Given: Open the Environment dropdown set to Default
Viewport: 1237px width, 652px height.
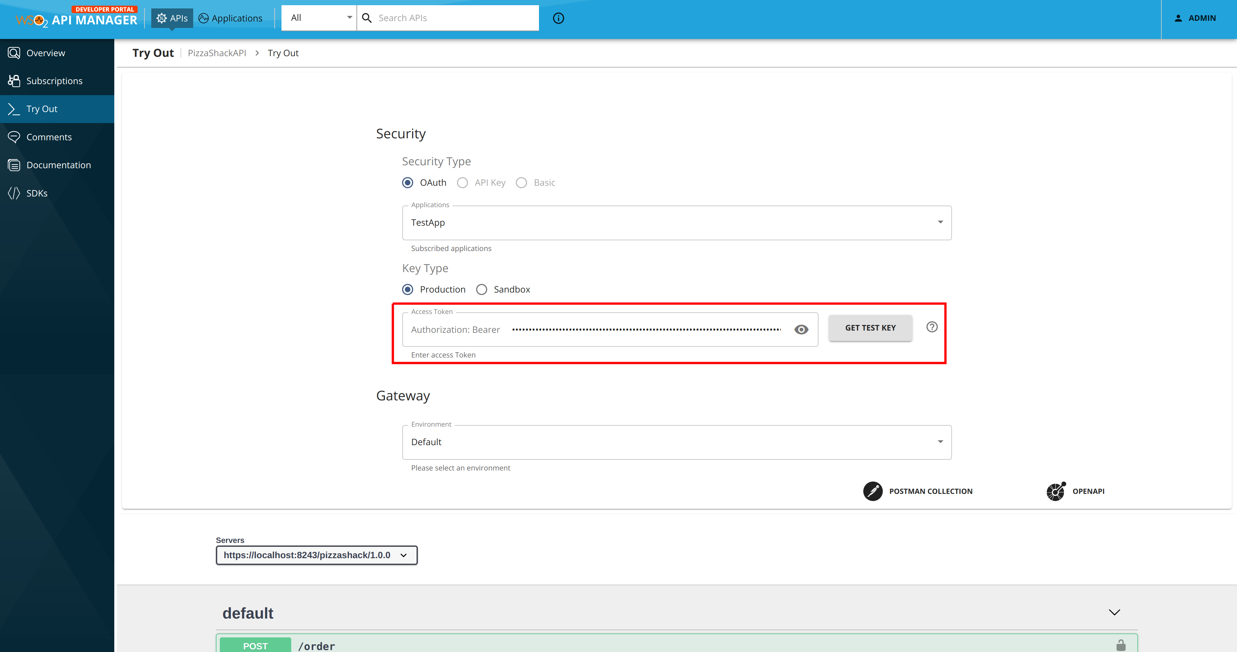Looking at the screenshot, I should 676,442.
